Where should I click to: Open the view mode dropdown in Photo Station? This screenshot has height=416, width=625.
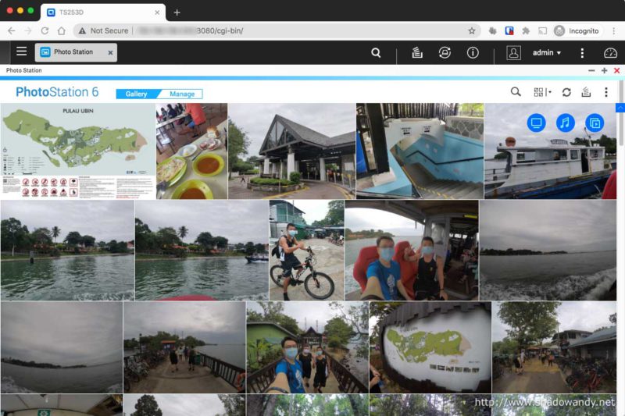542,92
